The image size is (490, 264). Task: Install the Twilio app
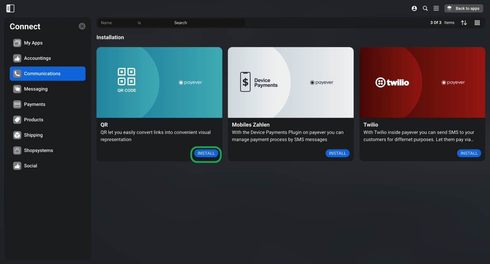click(x=469, y=153)
